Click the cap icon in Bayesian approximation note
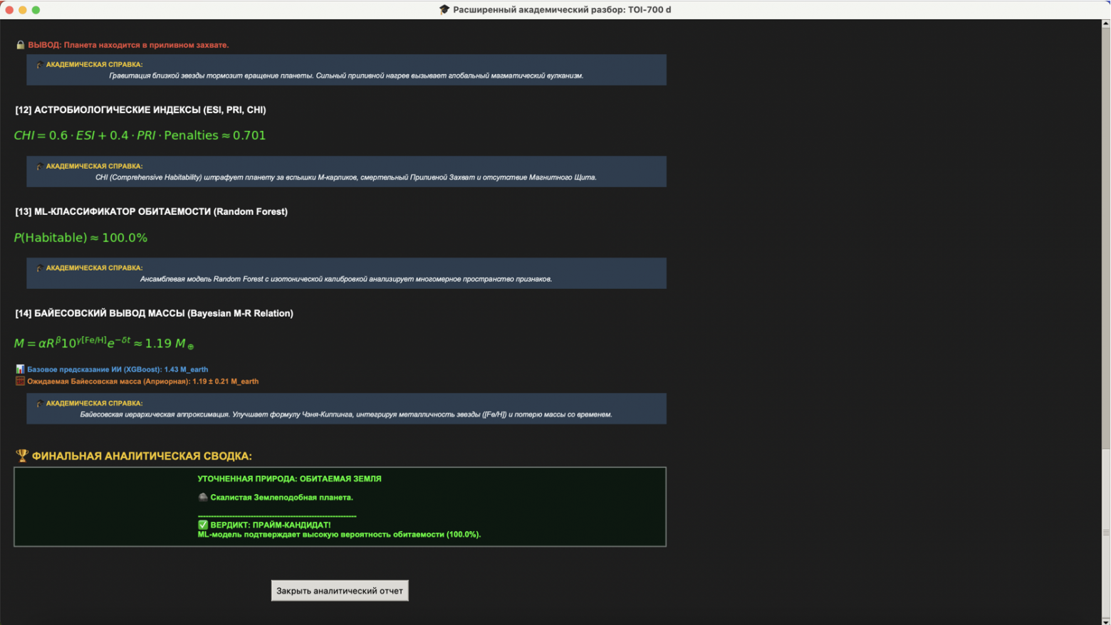Viewport: 1111px width, 625px height. [x=40, y=404]
